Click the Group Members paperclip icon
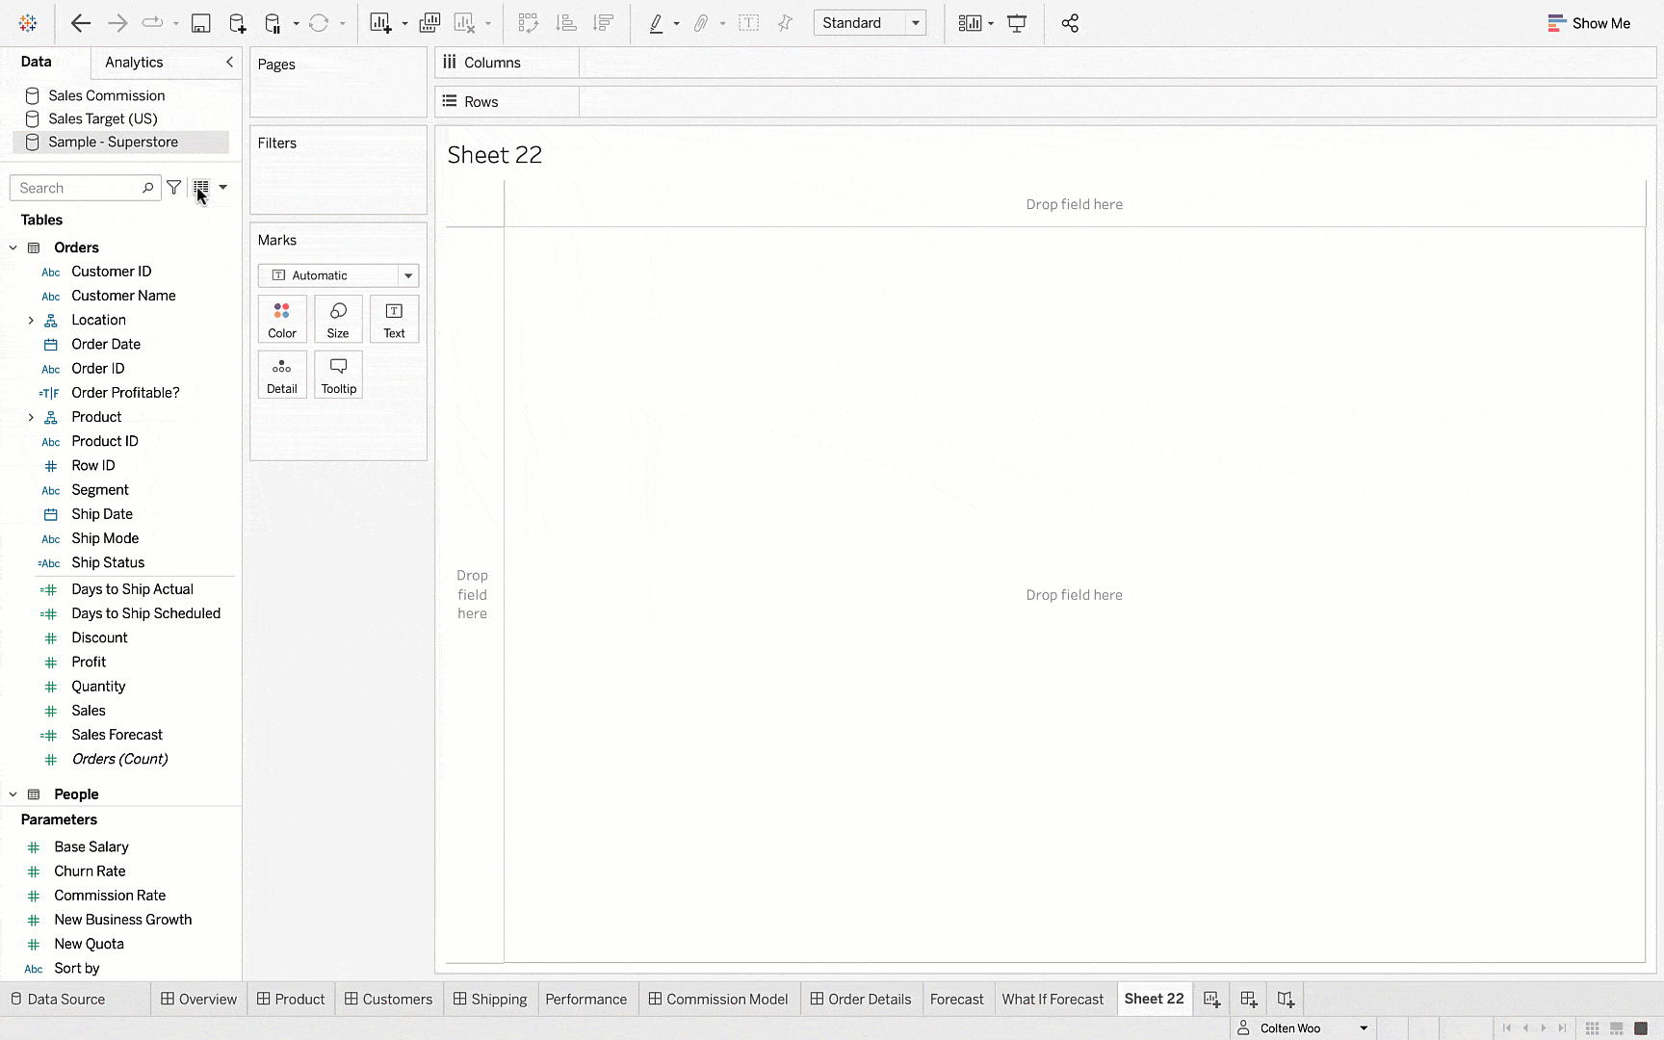 click(x=701, y=23)
